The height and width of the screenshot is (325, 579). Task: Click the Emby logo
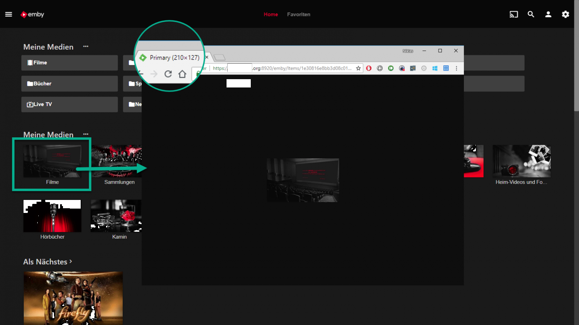32,14
